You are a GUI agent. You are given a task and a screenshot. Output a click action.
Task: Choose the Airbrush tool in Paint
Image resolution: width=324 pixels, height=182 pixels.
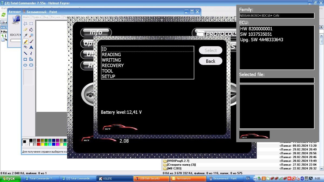coord(25,47)
